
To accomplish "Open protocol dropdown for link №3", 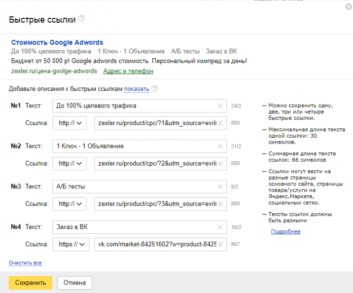I will tap(70, 204).
